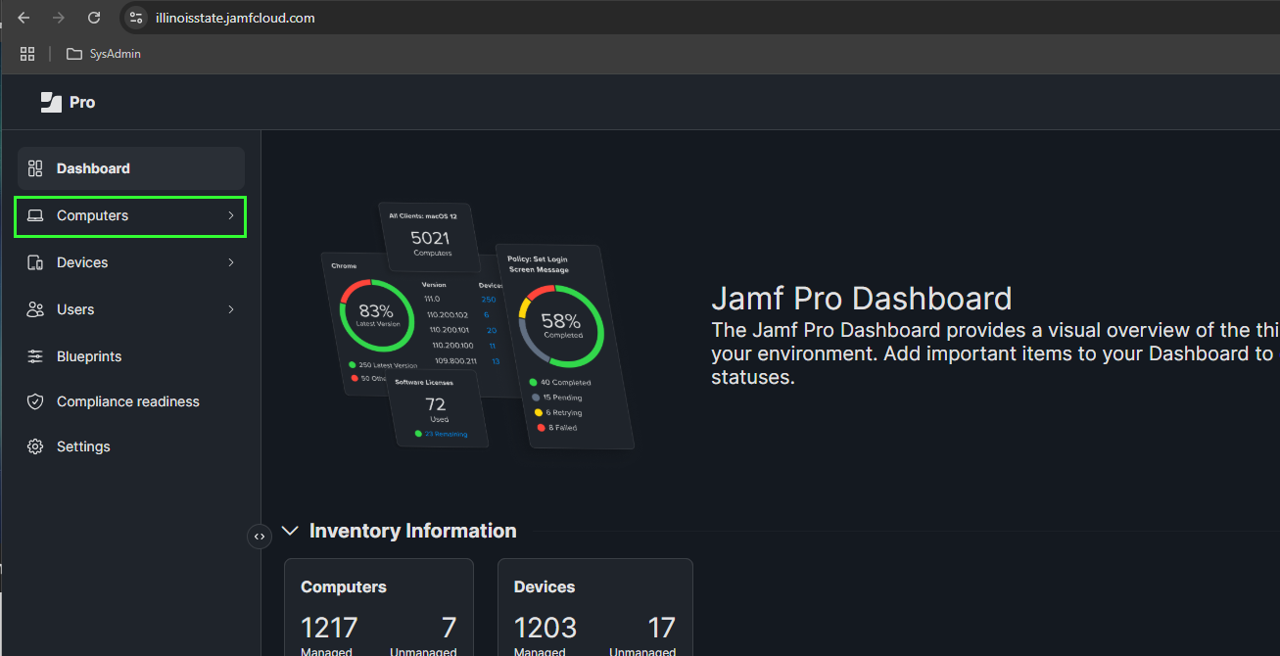
Task: Click the Devices icon in sidebar
Action: pos(35,262)
